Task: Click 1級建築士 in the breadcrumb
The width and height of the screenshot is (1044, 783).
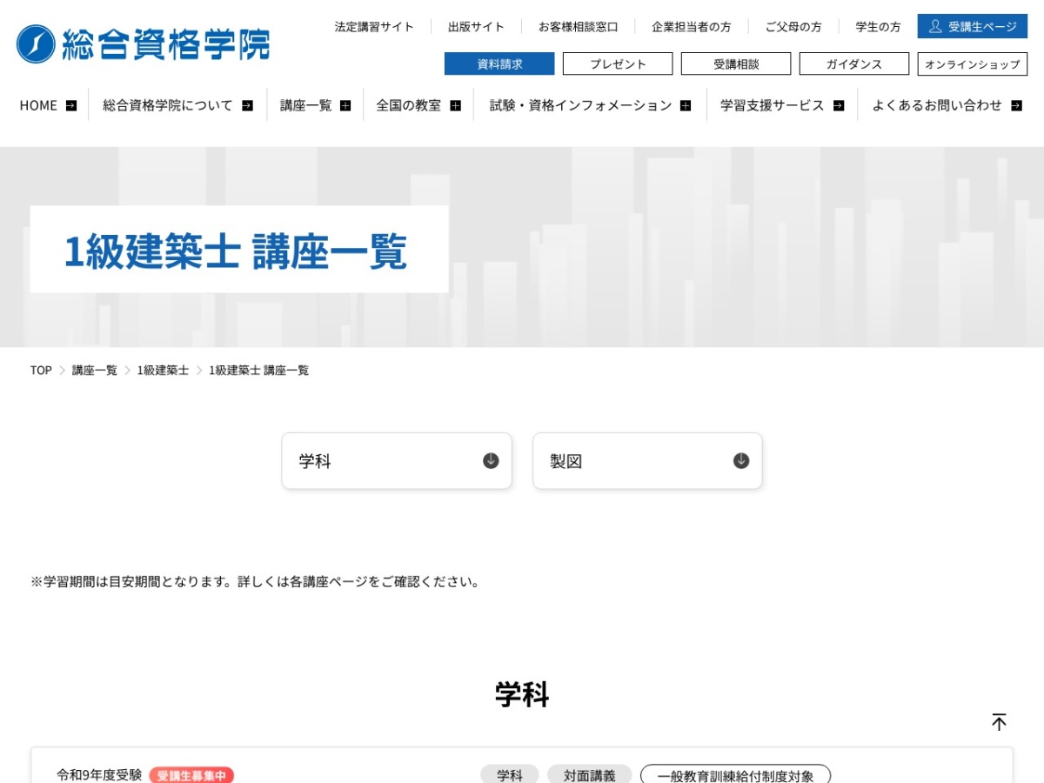Action: point(163,371)
